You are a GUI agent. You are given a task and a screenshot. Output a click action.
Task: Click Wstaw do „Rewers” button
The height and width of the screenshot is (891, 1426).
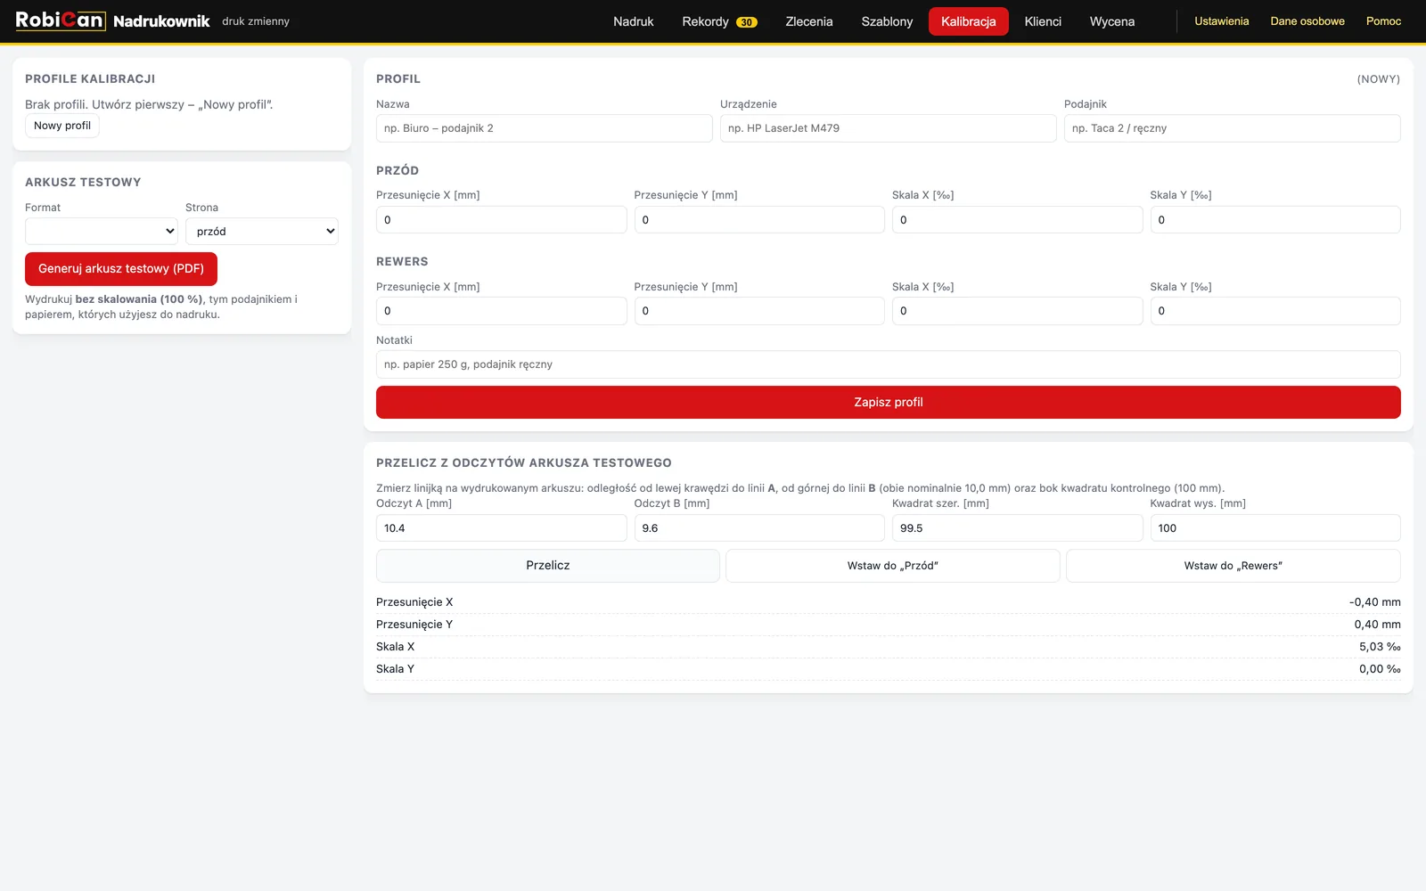(x=1233, y=566)
